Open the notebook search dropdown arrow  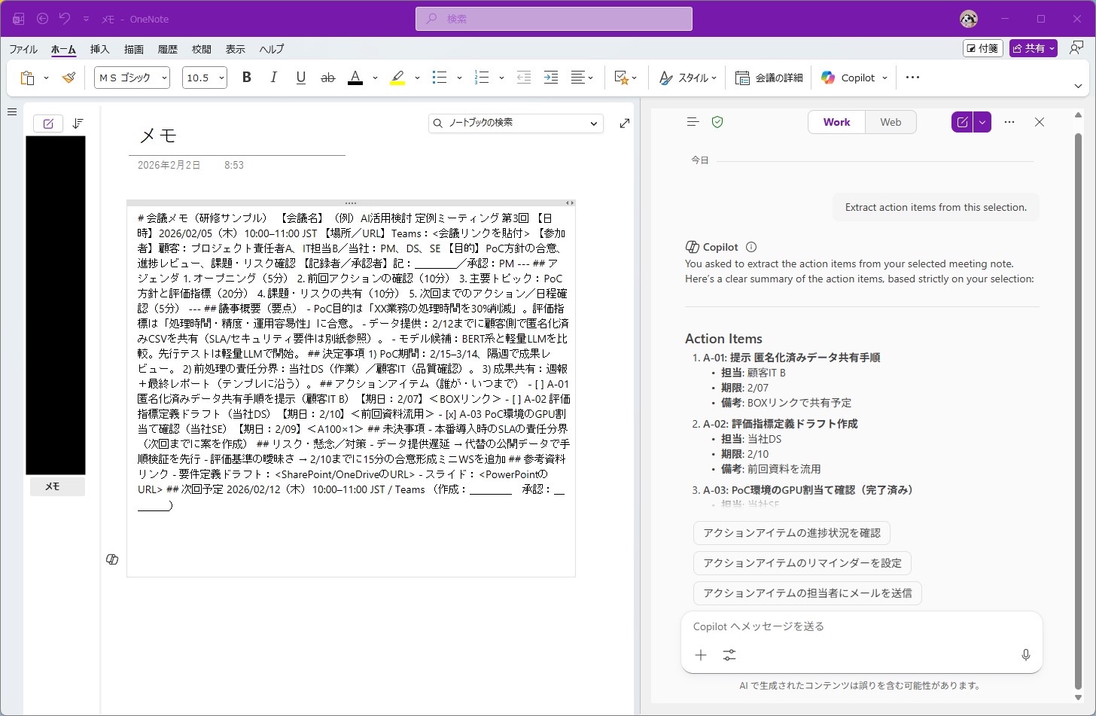click(594, 123)
